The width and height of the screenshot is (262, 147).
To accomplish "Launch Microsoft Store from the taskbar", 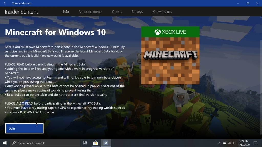I will pos(96,143).
